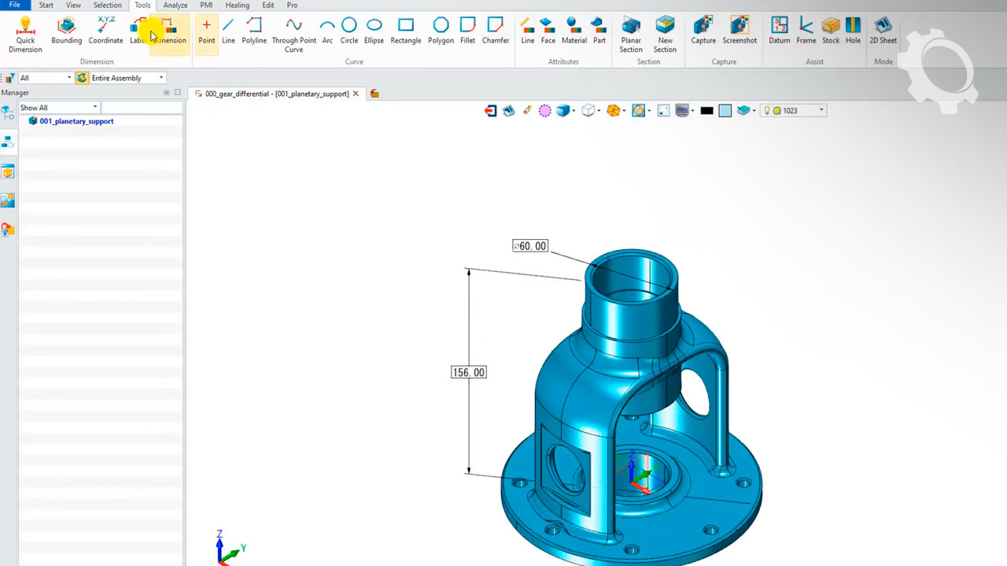Open the Planar Section tool
Screen dimensions: 1007x566
[x=630, y=35]
